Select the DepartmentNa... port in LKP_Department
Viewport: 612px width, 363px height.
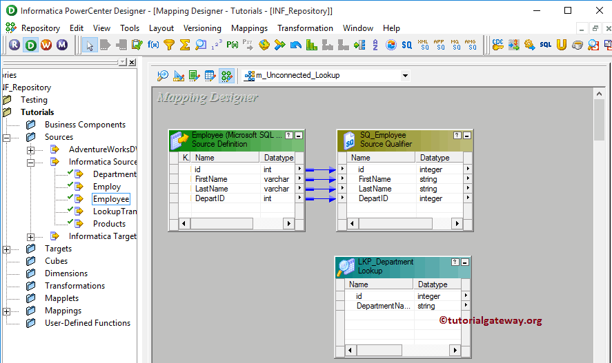(x=384, y=306)
